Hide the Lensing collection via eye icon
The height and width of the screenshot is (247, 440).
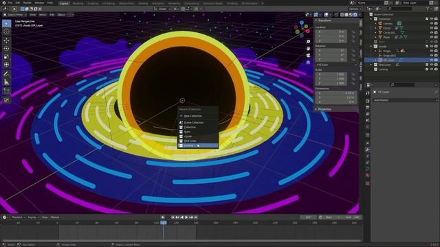click(432, 69)
